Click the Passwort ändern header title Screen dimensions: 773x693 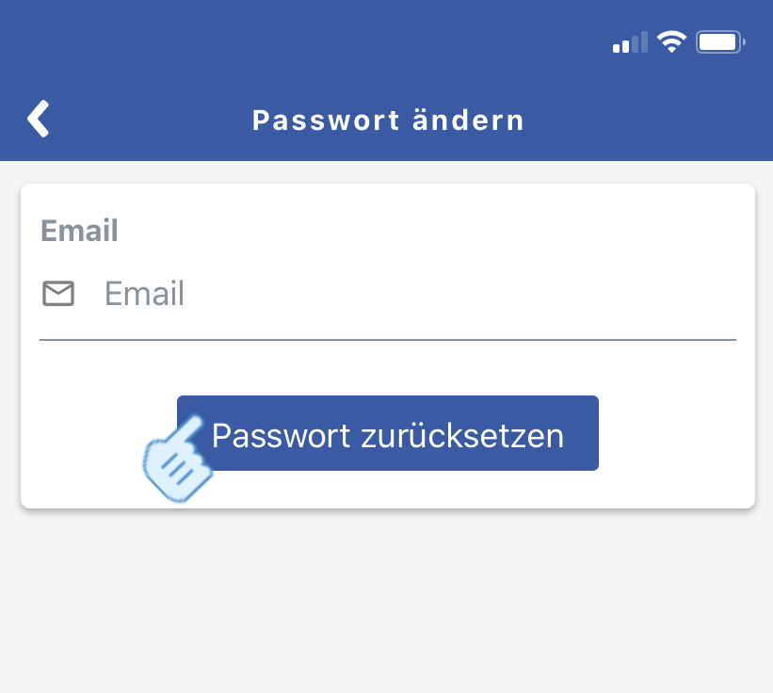[388, 121]
